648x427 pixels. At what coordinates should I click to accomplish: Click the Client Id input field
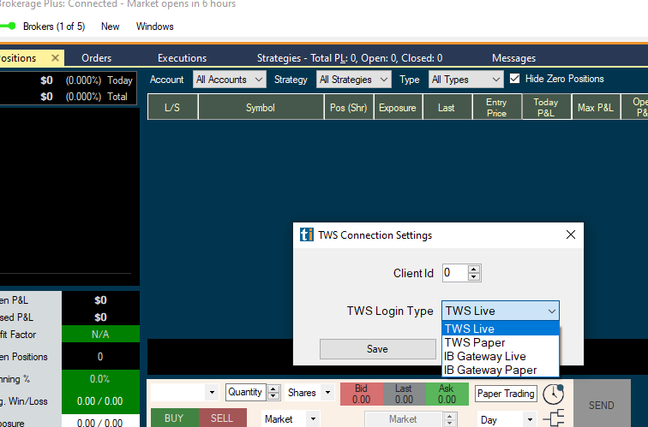[455, 273]
